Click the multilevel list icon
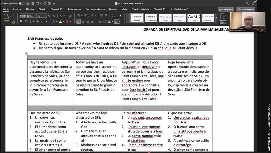 tap(92, 16)
